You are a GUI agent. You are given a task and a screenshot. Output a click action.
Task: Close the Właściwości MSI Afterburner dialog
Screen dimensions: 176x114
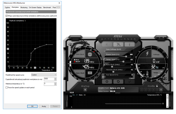coord(59,3)
